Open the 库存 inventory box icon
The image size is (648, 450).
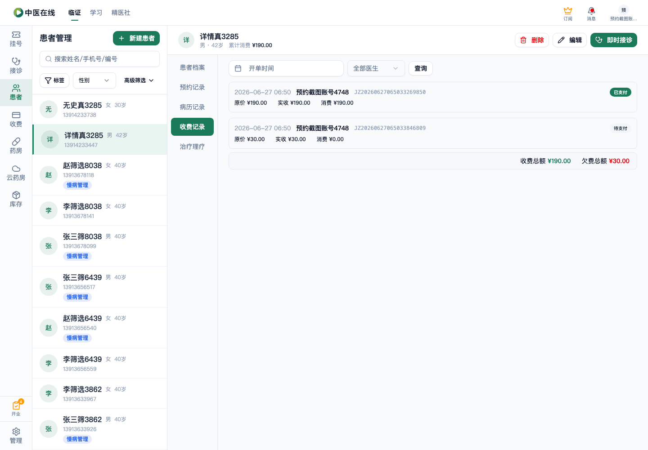[16, 199]
